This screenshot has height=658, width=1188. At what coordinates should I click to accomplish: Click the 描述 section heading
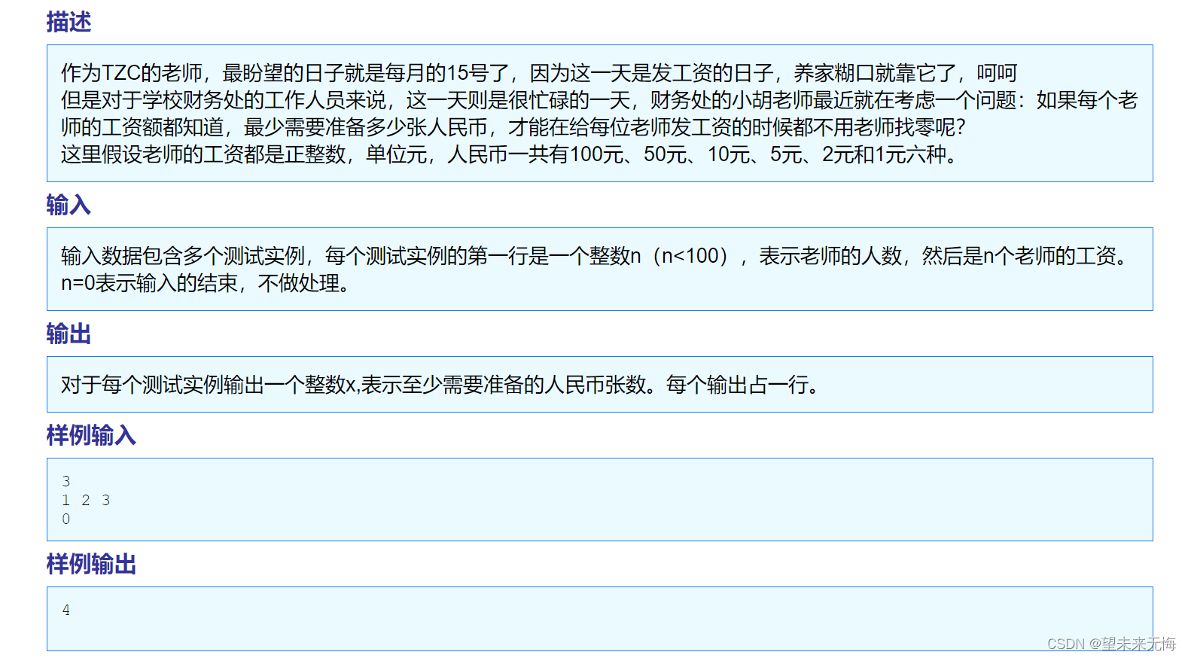click(x=69, y=22)
